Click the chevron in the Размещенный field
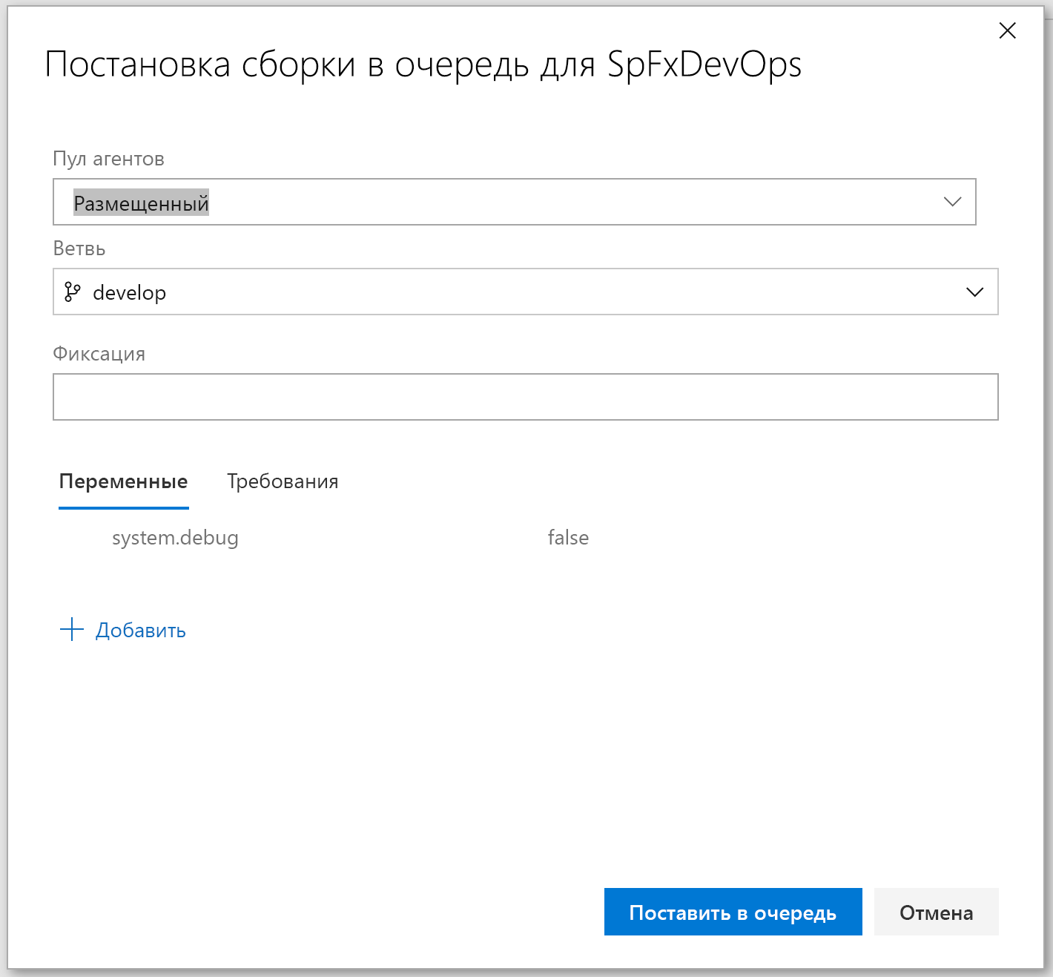This screenshot has width=1053, height=977. 952,202
